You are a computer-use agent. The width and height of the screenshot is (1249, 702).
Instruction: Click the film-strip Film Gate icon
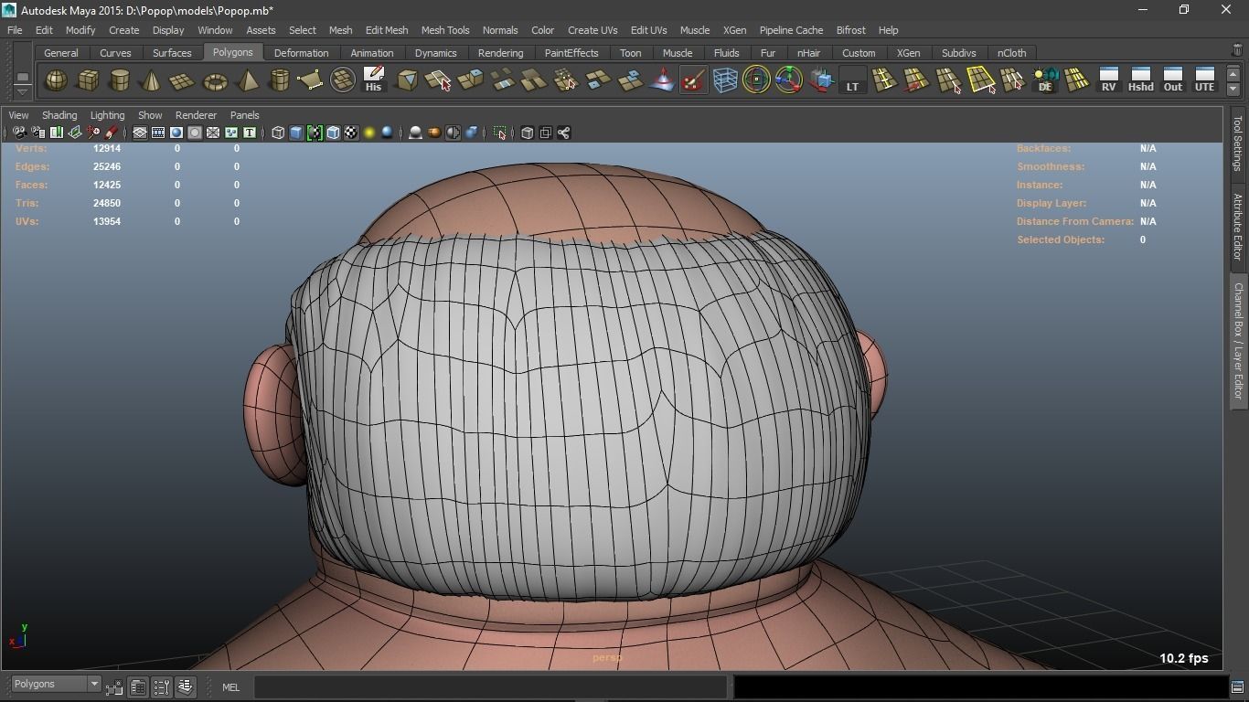(x=158, y=133)
